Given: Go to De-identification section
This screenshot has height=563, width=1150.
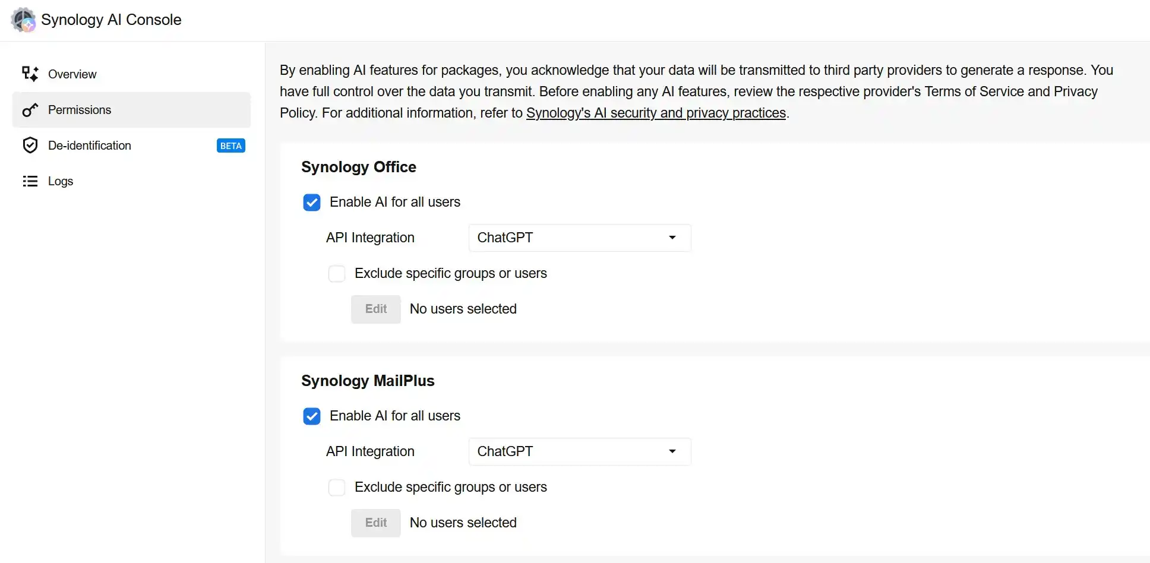Looking at the screenshot, I should [131, 146].
